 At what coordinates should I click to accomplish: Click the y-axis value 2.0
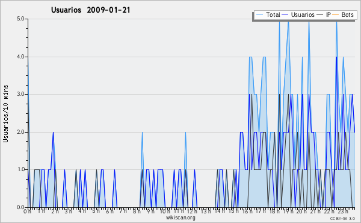pyautogui.click(x=20, y=132)
